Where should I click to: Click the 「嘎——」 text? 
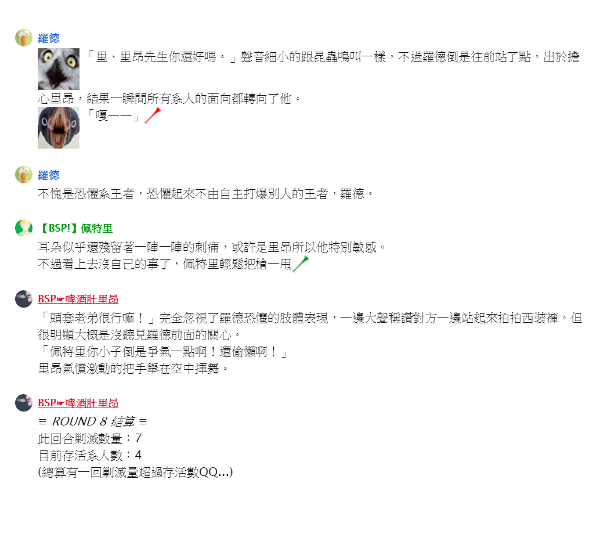click(113, 116)
